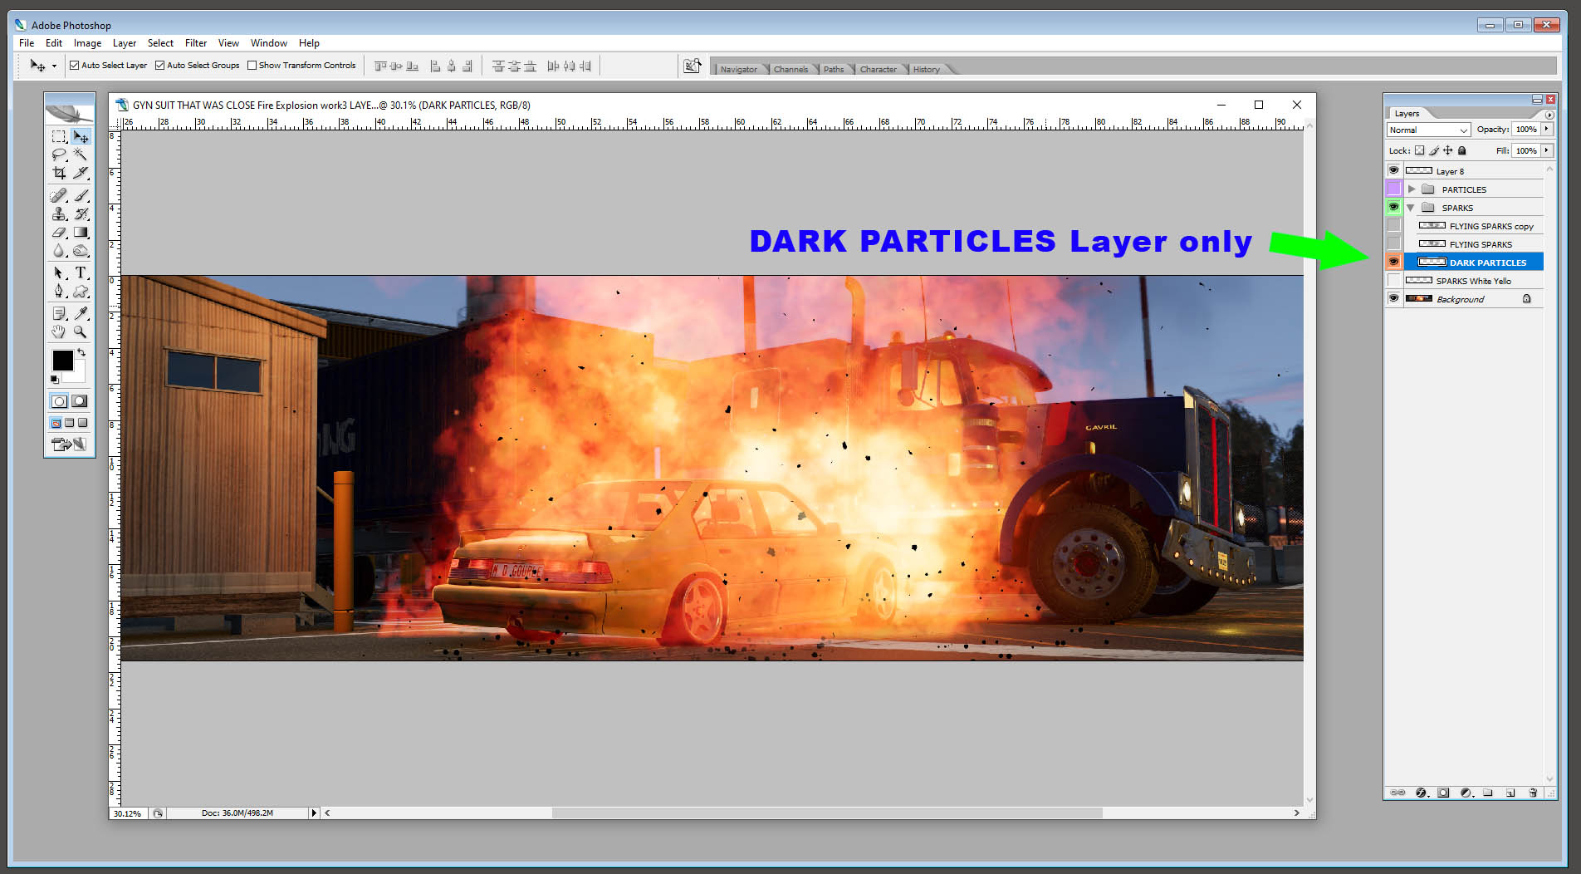Hide the SPARKS group eye icon
Screen dimensions: 1581x874
[1394, 207]
